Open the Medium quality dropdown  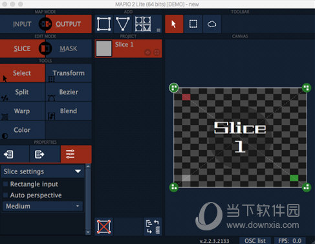43,206
